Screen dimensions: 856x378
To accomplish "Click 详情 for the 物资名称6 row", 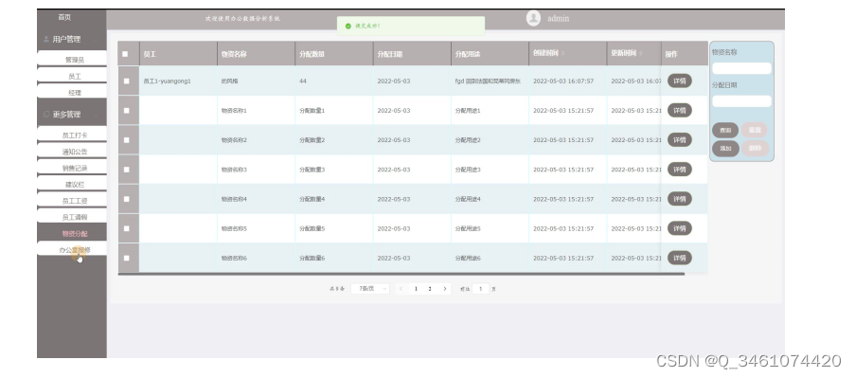I will point(680,258).
